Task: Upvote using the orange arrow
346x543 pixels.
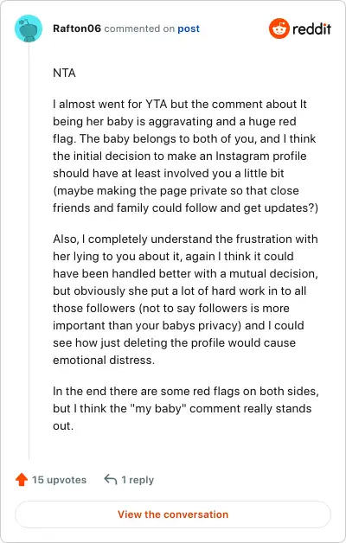Action: coord(22,480)
